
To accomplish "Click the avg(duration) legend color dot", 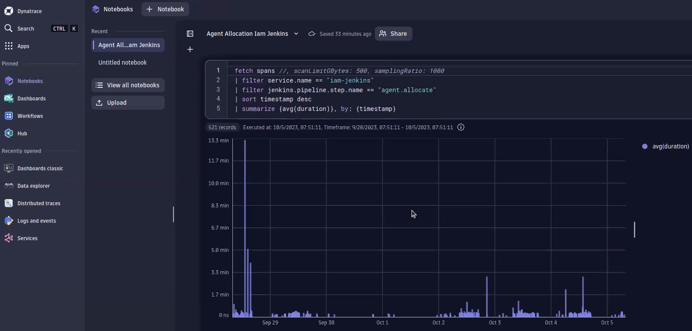I will [645, 146].
